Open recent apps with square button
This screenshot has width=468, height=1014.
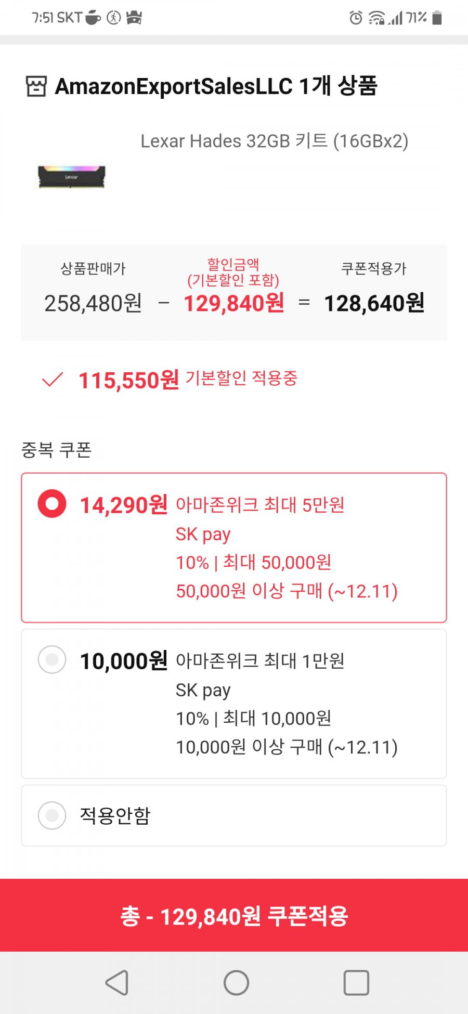pyautogui.click(x=356, y=982)
